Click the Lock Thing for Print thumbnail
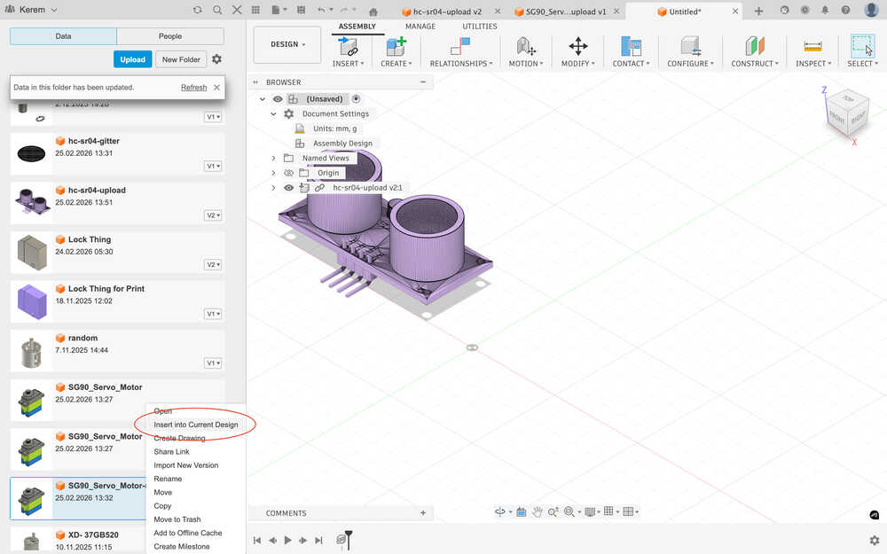 coord(32,302)
